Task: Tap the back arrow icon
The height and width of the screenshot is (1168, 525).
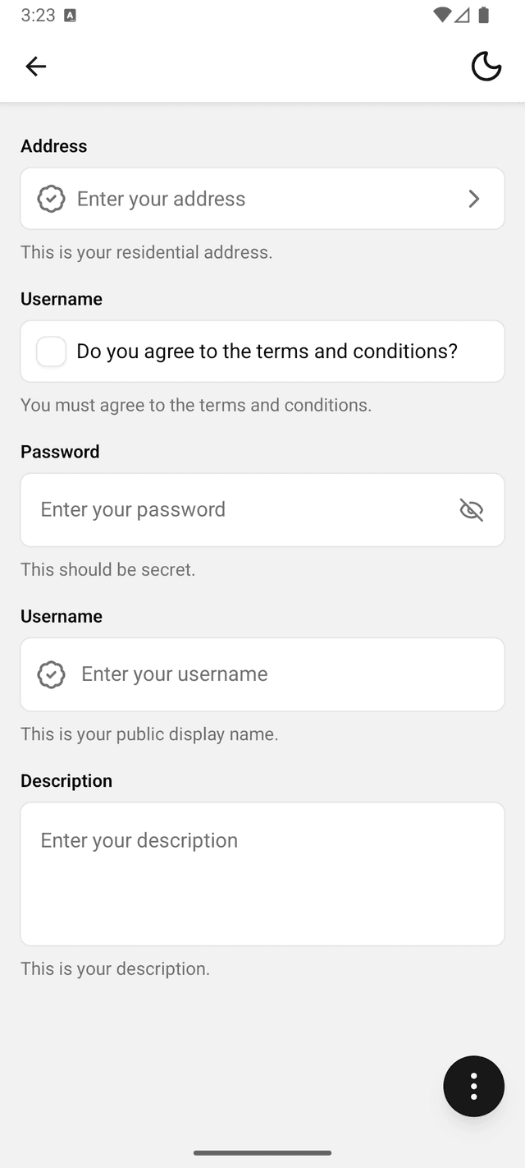Action: (x=35, y=67)
